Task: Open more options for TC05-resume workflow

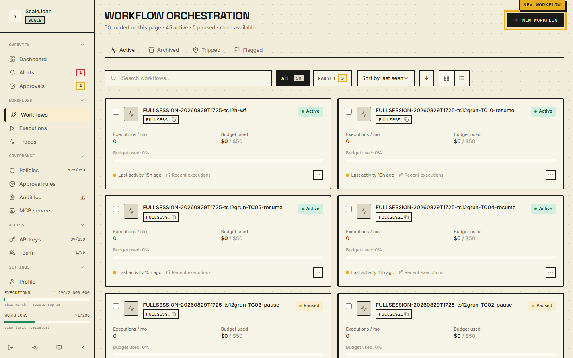Action: pos(318,272)
